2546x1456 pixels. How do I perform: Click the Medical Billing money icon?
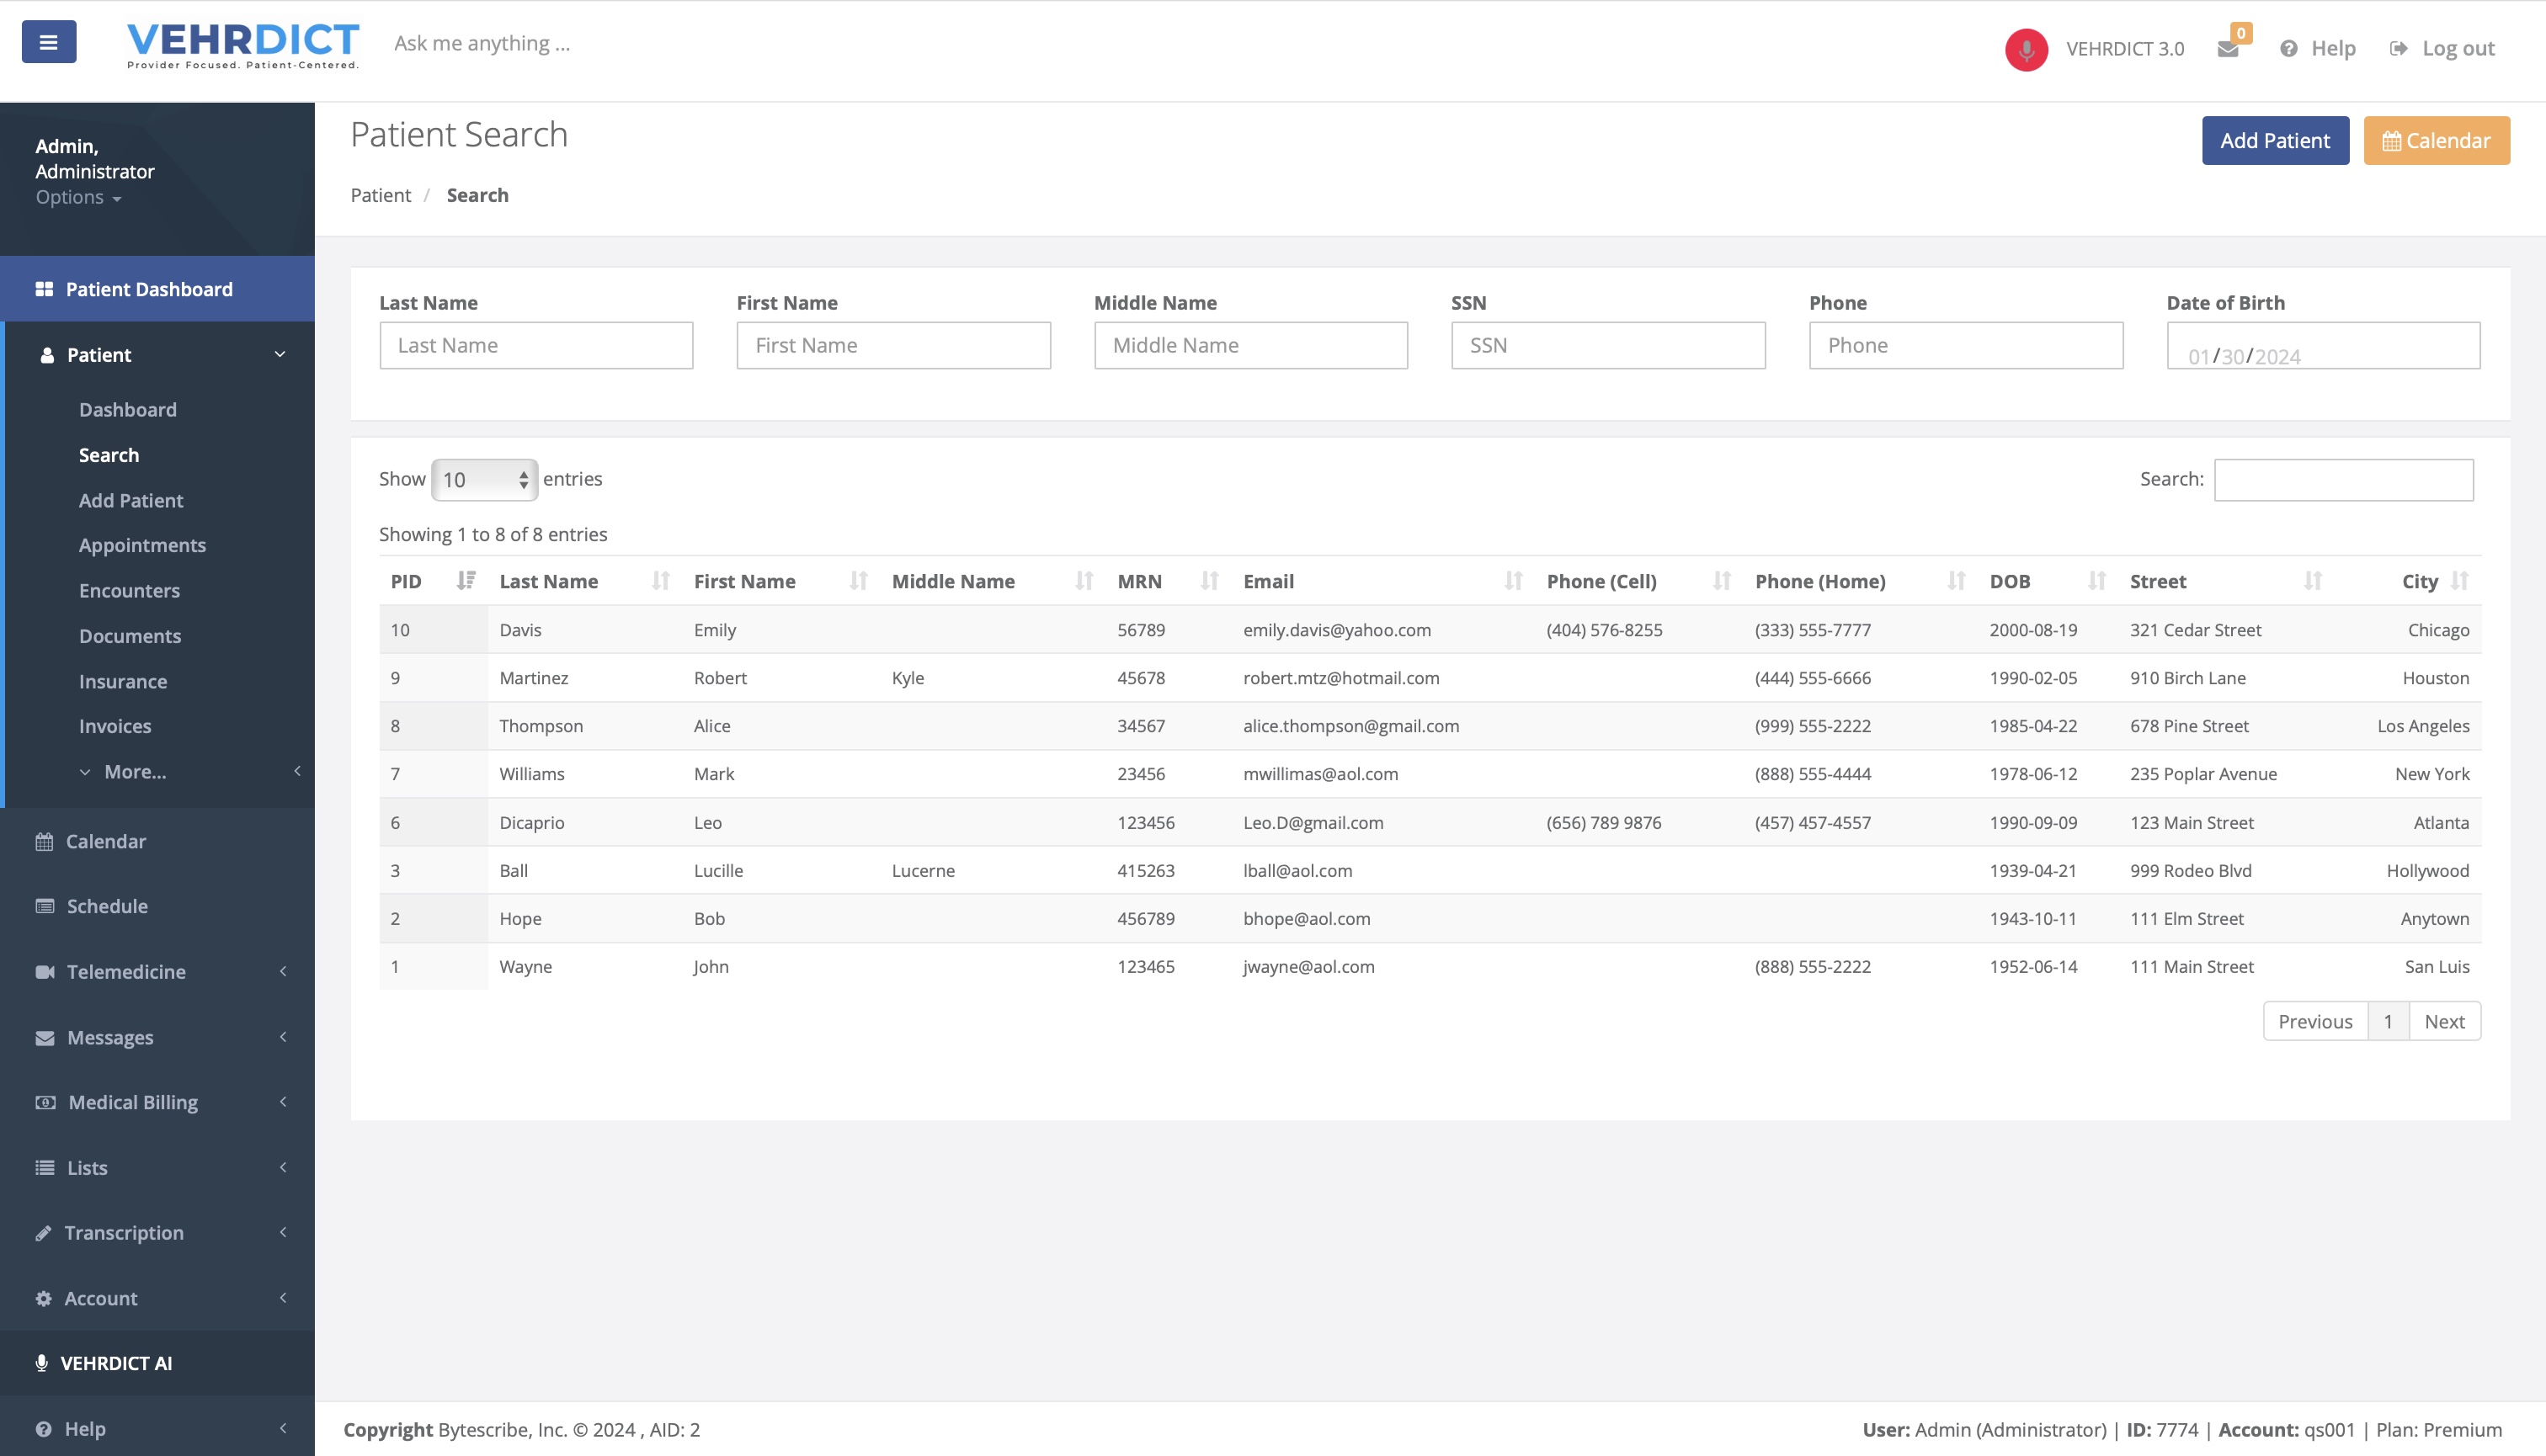tap(44, 1102)
